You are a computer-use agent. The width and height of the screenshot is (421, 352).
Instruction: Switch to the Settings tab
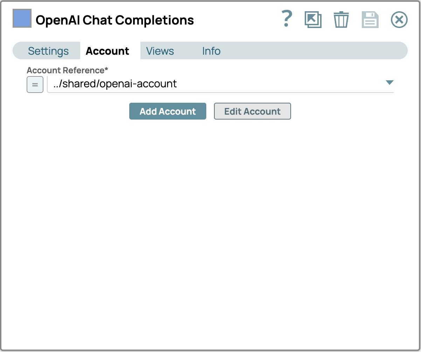coord(48,51)
